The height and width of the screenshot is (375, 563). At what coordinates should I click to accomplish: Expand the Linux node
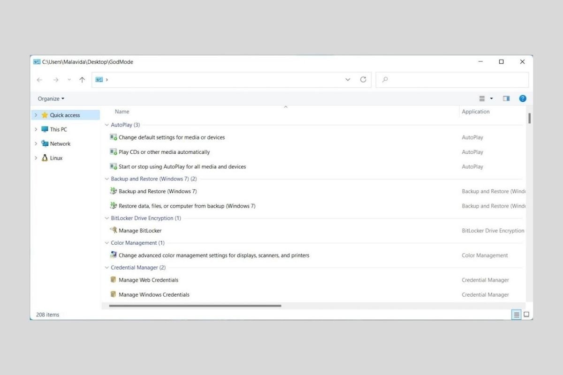36,158
